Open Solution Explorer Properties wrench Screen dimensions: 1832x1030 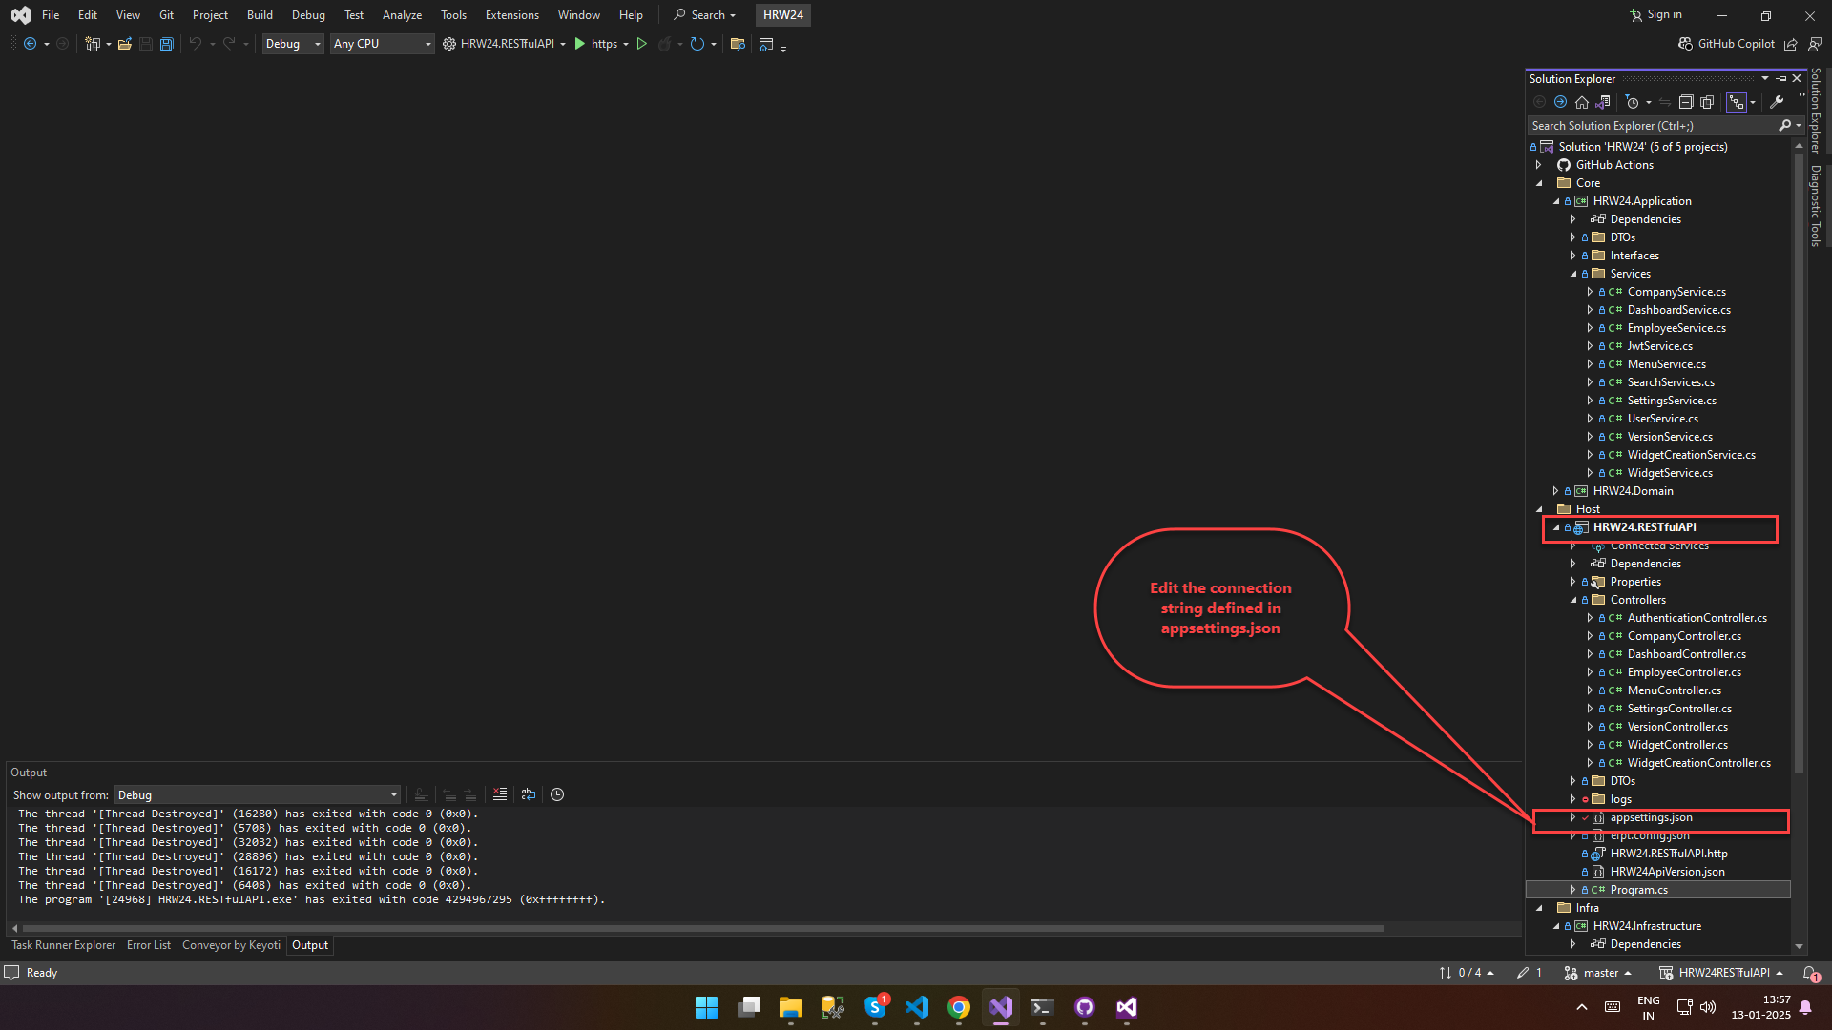1777,102
